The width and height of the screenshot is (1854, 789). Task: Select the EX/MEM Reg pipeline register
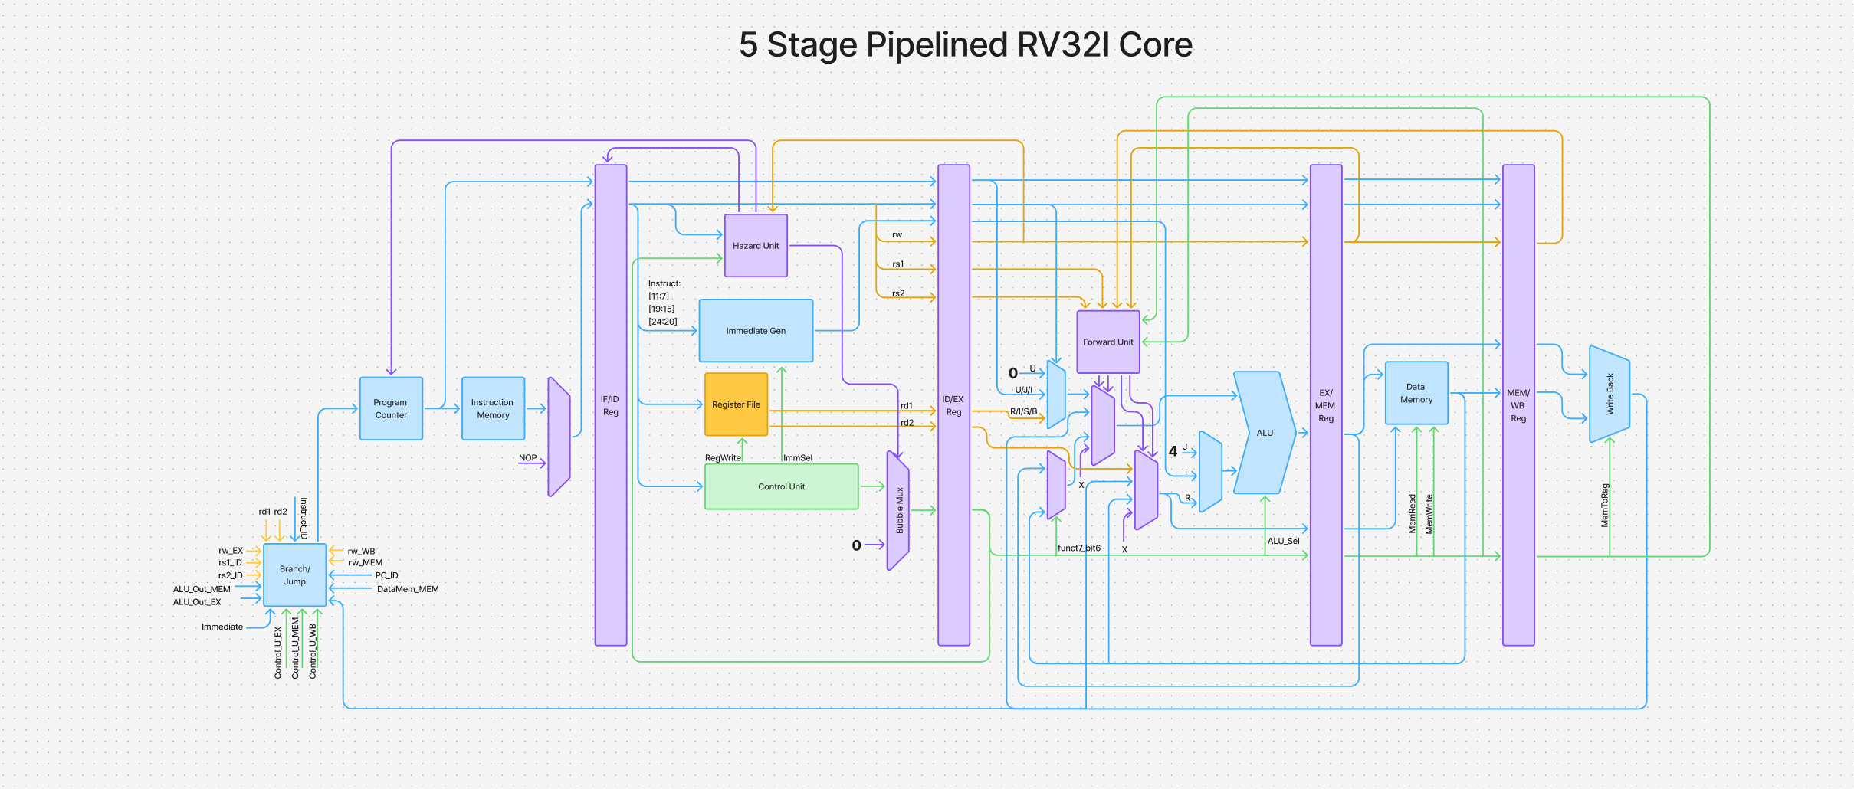tap(1326, 405)
